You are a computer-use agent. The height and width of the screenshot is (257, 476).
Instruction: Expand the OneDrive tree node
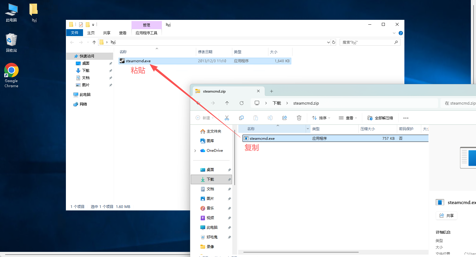click(x=195, y=151)
